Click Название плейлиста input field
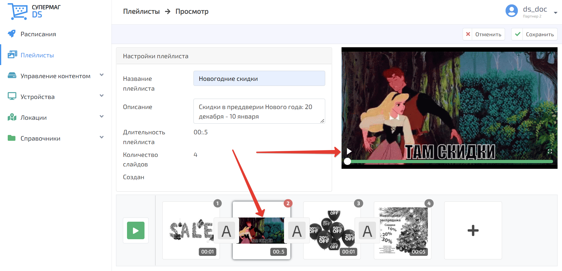The width and height of the screenshot is (562, 271). coord(259,78)
